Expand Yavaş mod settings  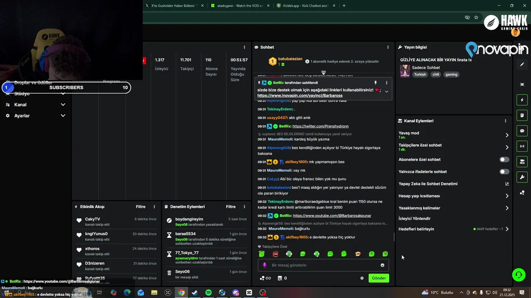point(507,135)
